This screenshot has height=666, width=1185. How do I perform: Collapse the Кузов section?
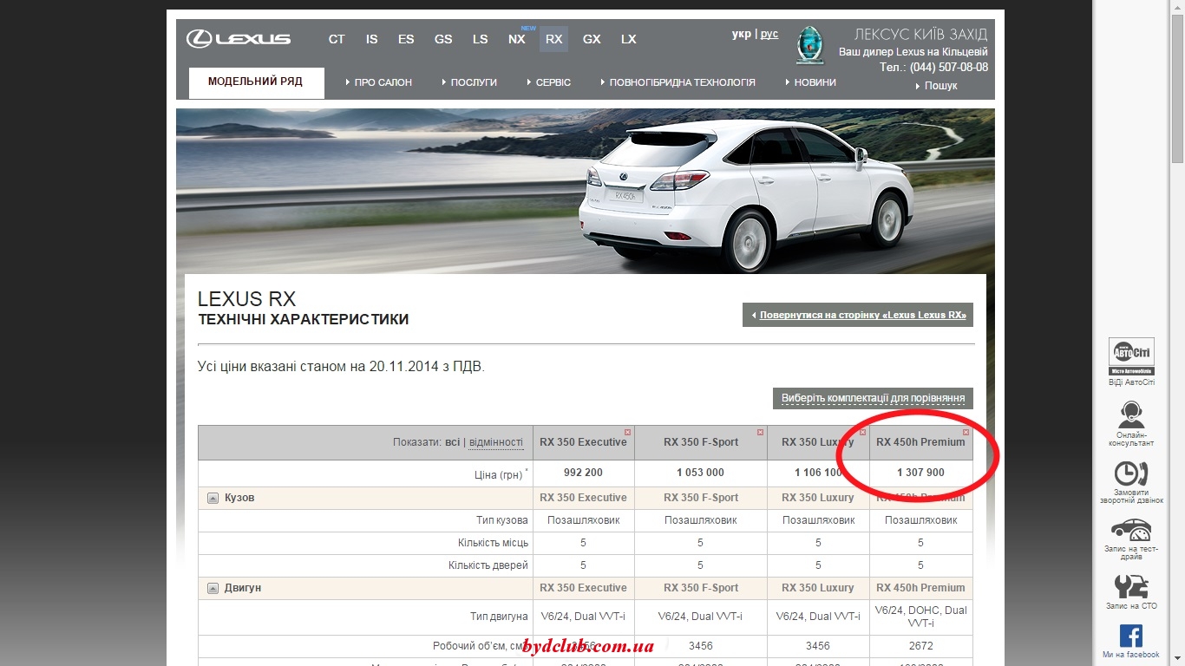point(213,498)
